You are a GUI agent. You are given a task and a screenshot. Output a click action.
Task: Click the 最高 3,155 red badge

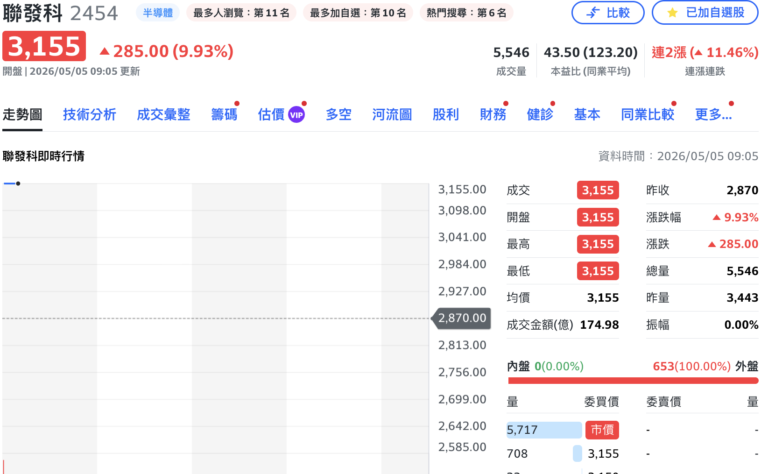coord(598,244)
